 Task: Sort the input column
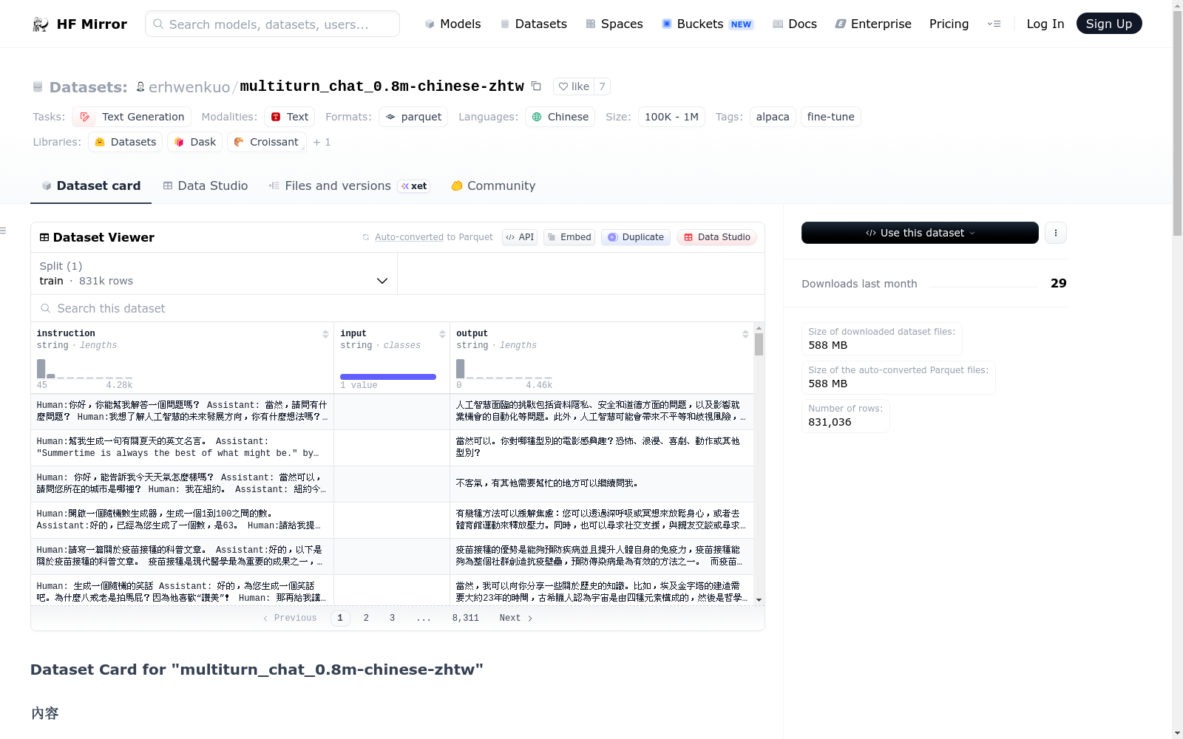coord(442,334)
